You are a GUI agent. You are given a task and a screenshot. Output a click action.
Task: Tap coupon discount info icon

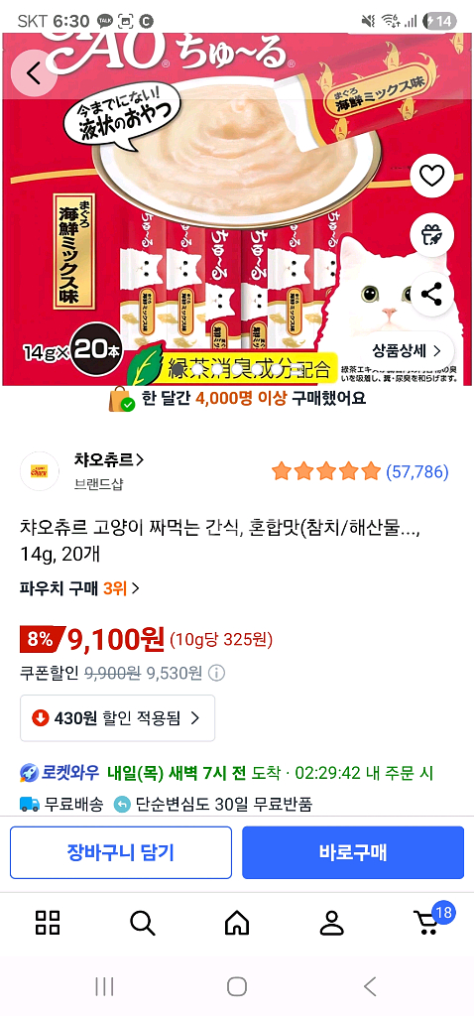(217, 674)
